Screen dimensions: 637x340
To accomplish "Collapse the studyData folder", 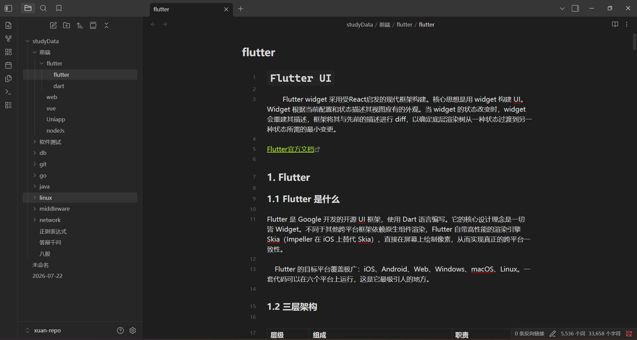I will [x=28, y=41].
